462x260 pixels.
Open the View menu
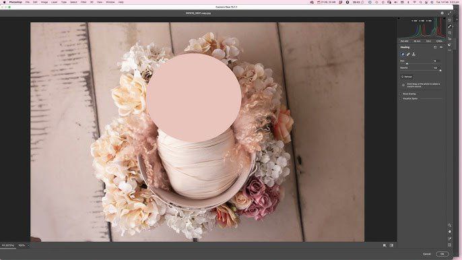coord(100,2)
